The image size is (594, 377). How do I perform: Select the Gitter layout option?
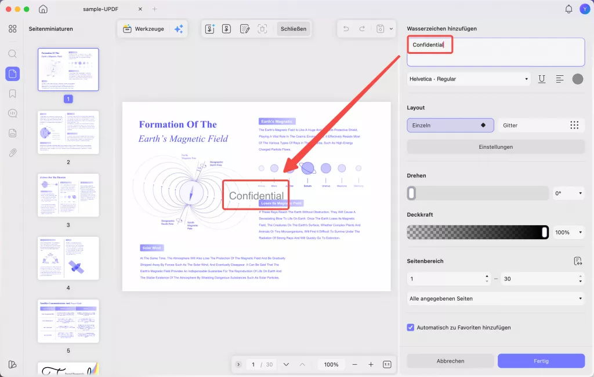click(541, 125)
